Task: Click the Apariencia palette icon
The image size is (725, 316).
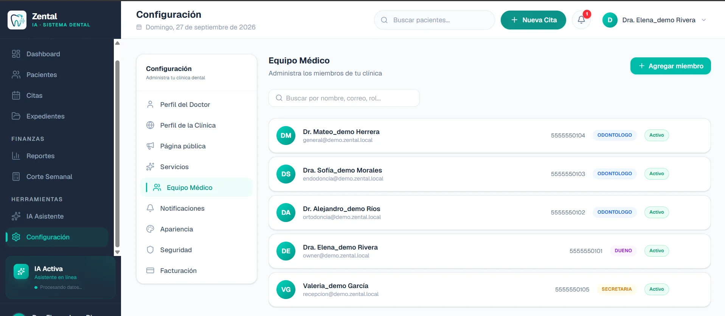Action: click(x=150, y=229)
